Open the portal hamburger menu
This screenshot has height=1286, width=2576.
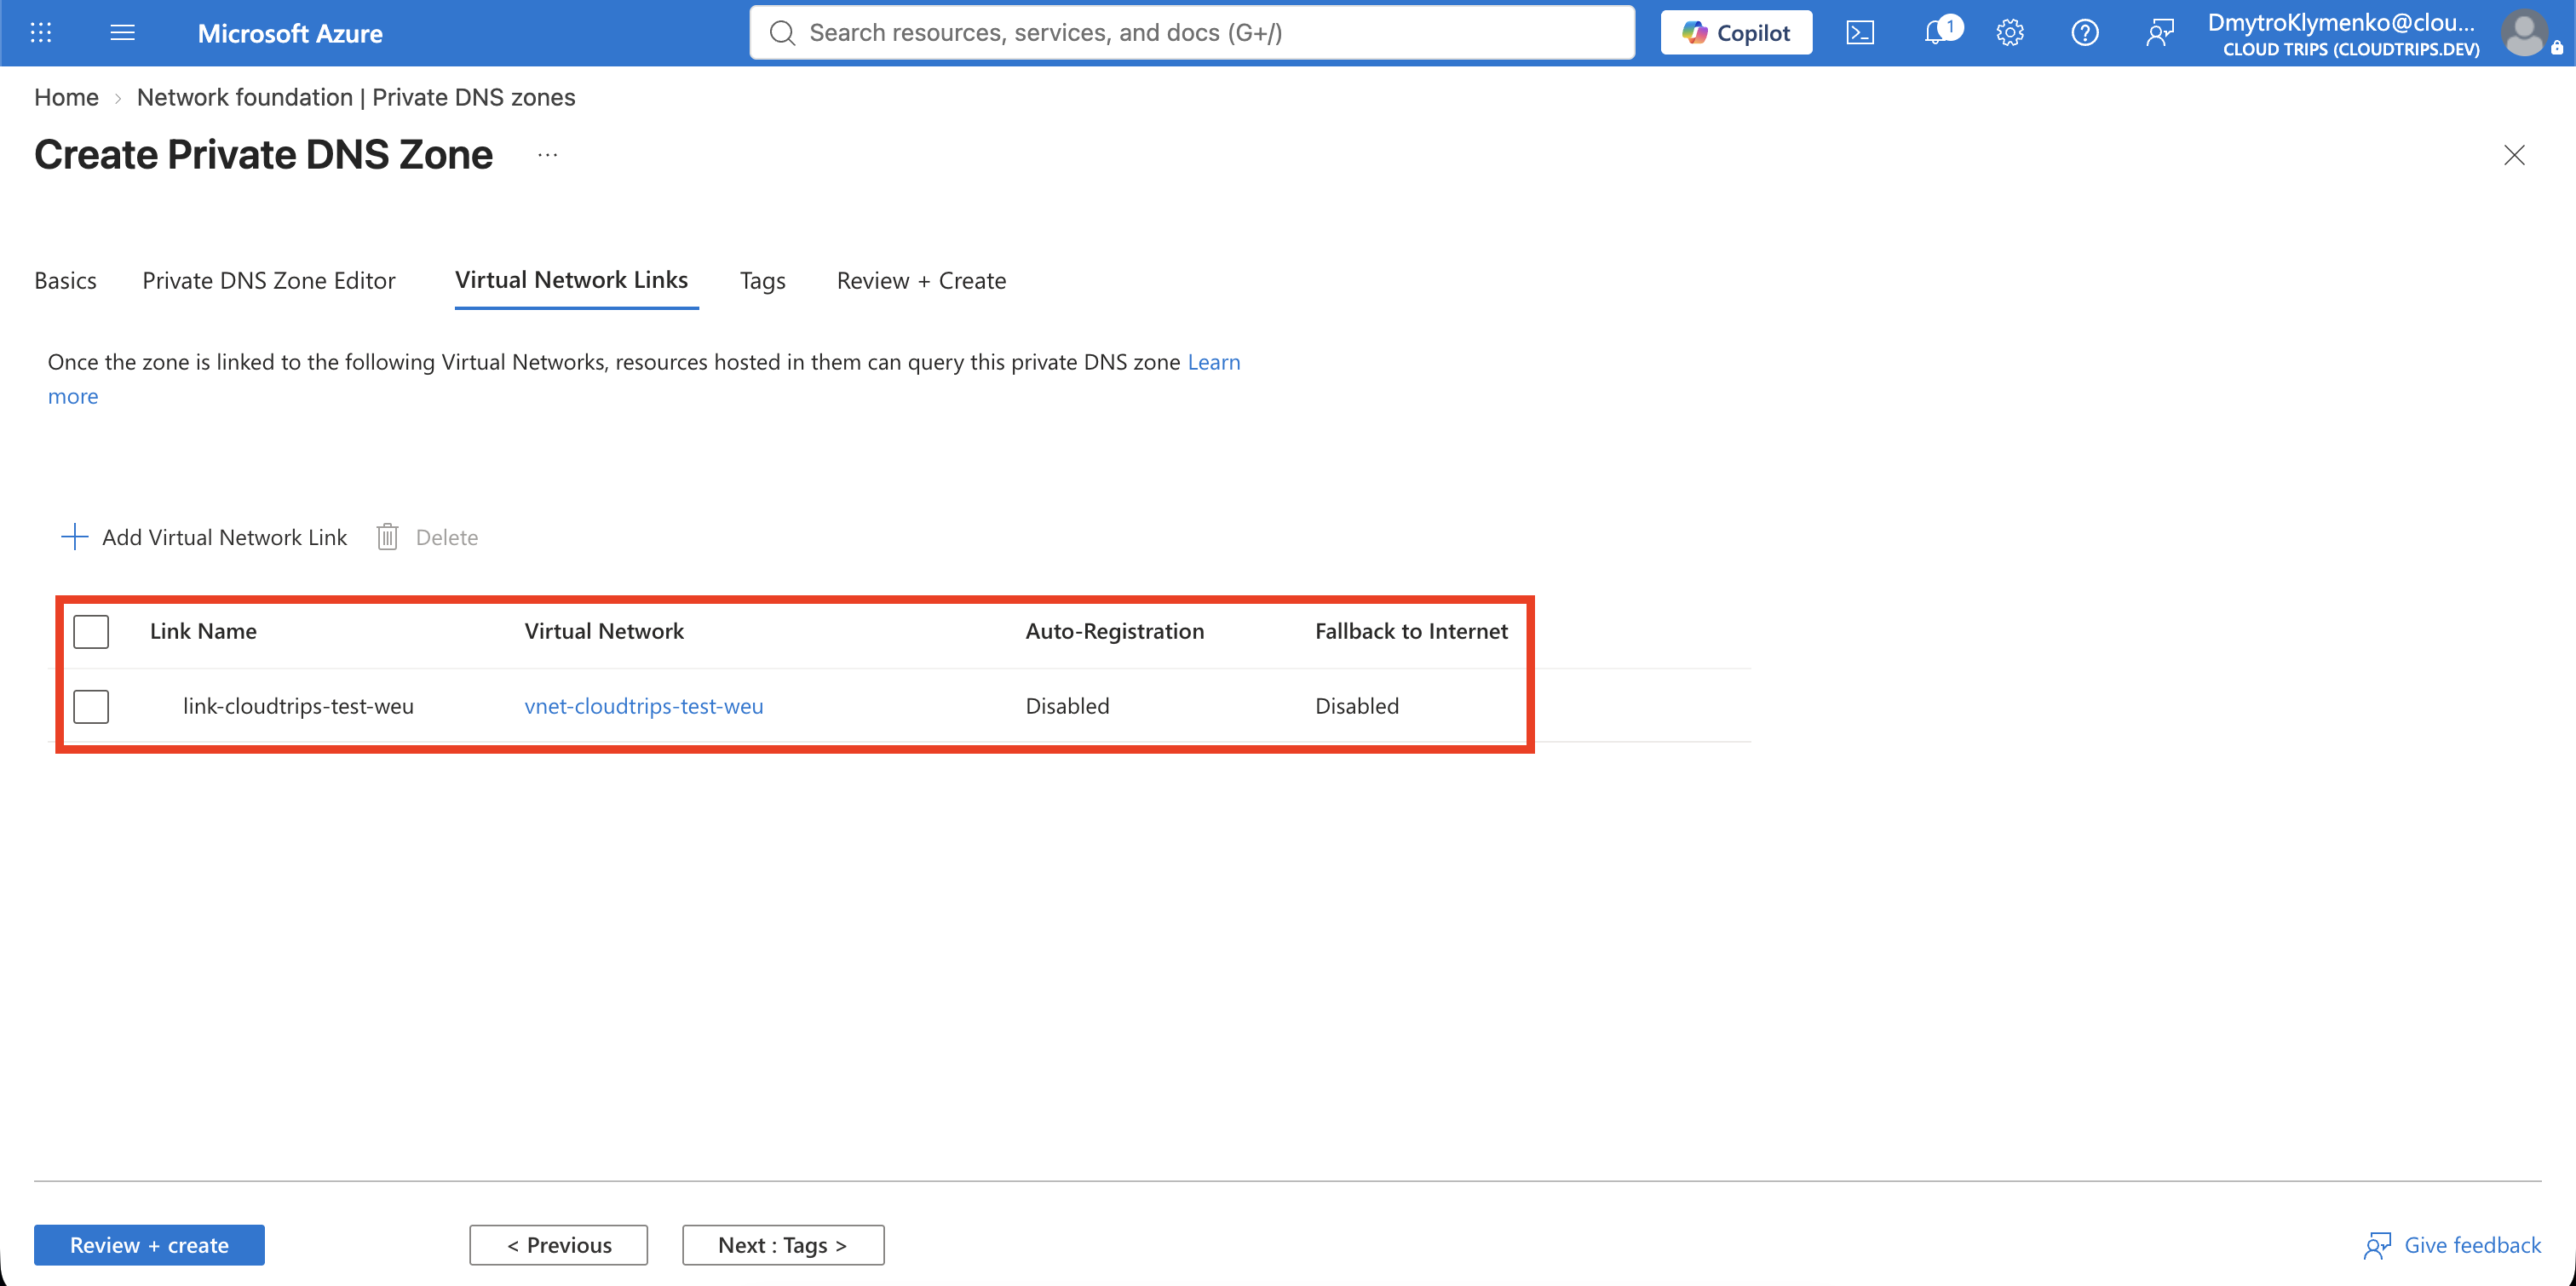point(122,33)
